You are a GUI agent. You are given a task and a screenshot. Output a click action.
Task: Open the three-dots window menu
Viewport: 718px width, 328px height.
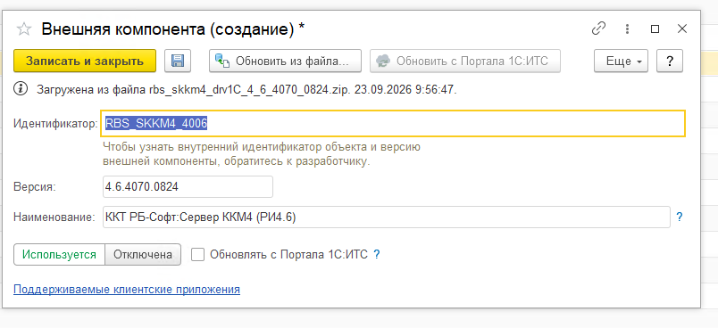(627, 29)
